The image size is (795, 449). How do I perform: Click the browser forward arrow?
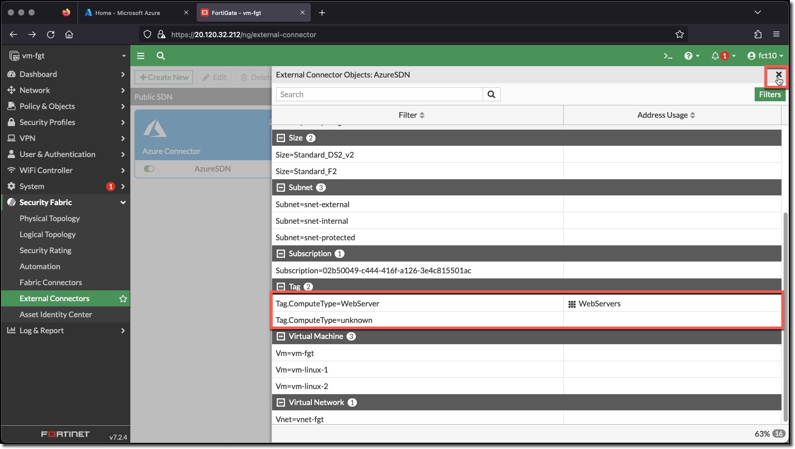tap(32, 35)
